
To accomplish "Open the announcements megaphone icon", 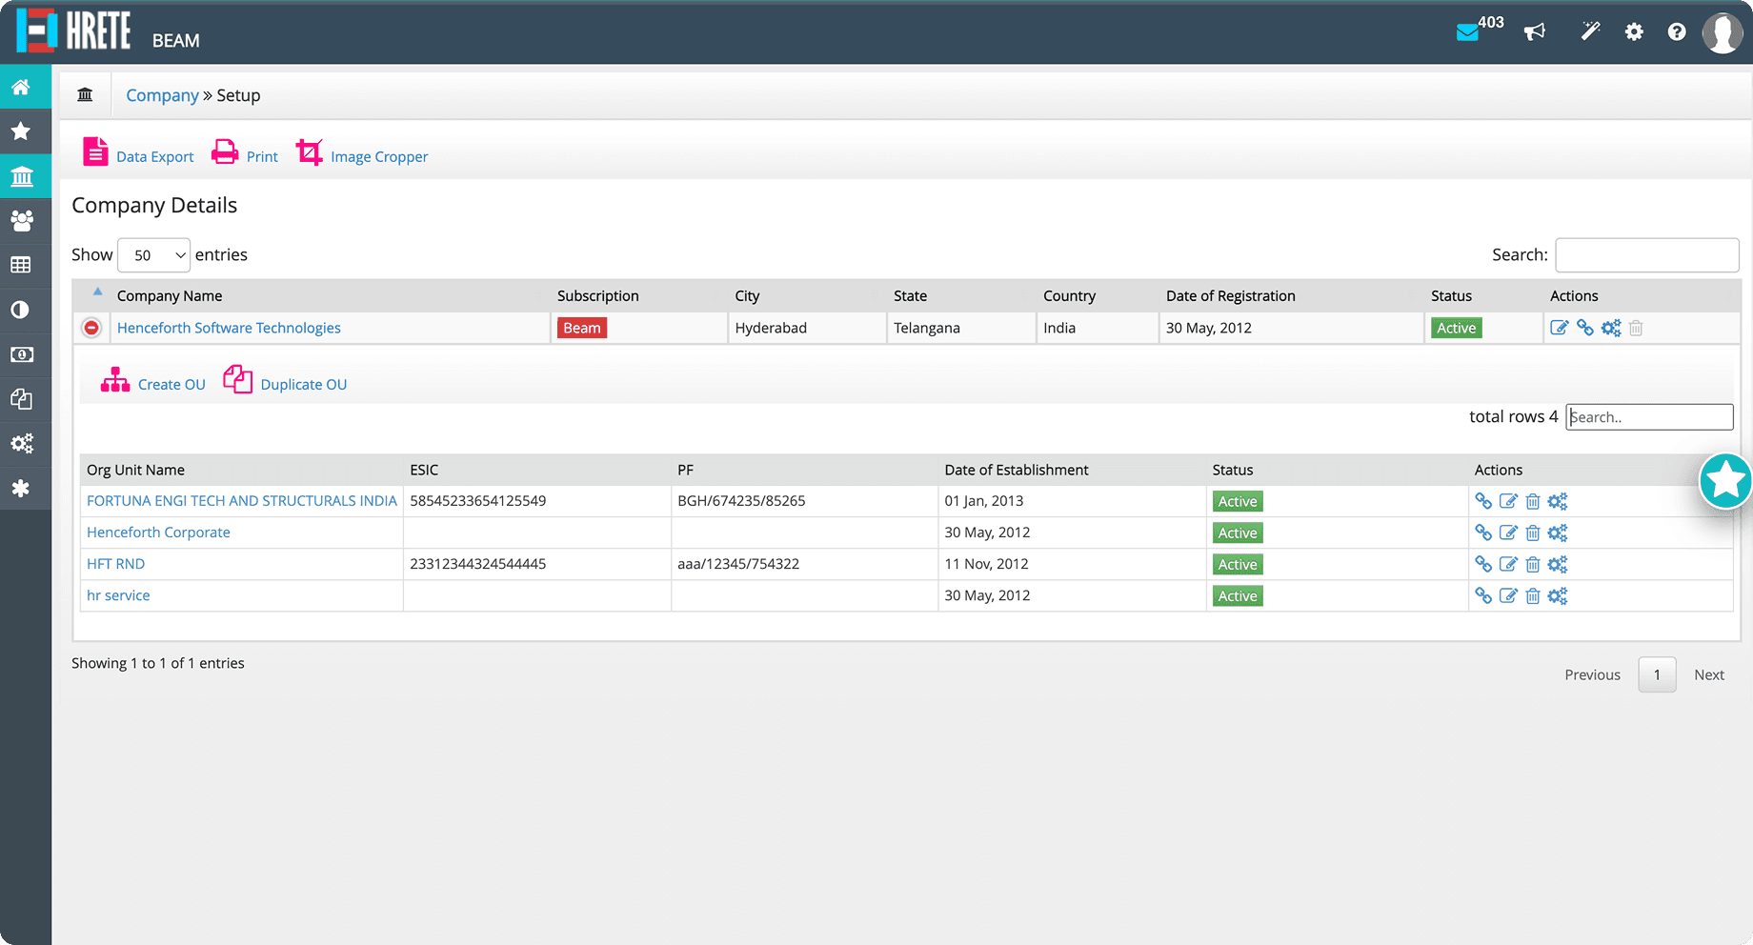I will (1534, 32).
